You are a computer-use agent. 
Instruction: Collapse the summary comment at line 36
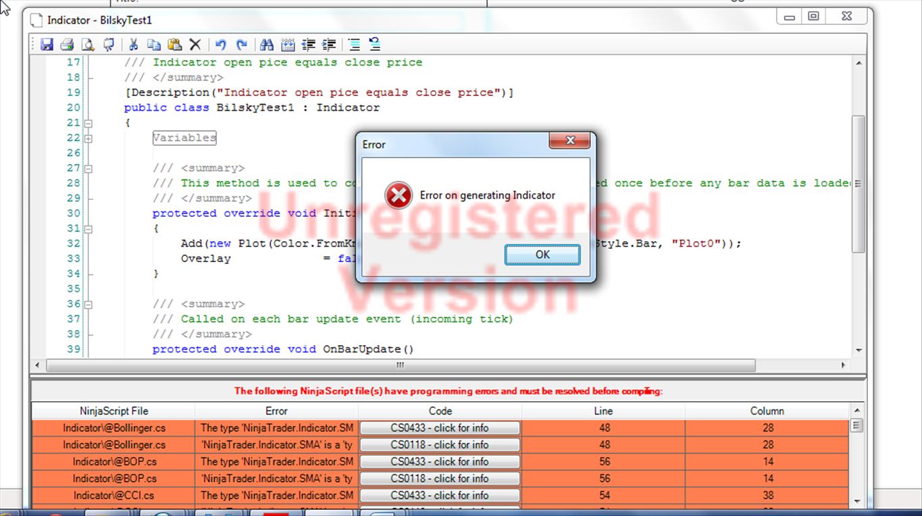[x=88, y=304]
